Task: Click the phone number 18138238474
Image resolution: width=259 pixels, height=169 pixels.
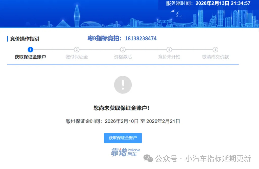Action: click(141, 38)
